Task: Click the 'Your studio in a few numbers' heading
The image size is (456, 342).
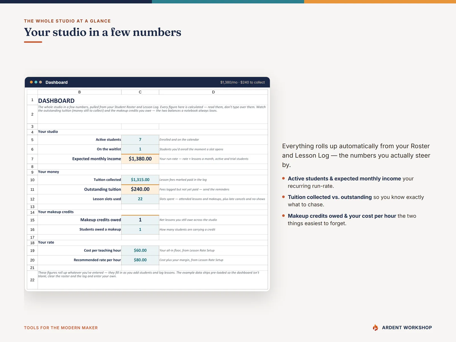Action: pyautogui.click(x=103, y=32)
